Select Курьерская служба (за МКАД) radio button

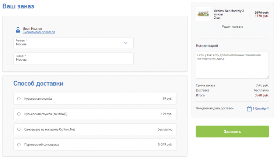(x=19, y=114)
